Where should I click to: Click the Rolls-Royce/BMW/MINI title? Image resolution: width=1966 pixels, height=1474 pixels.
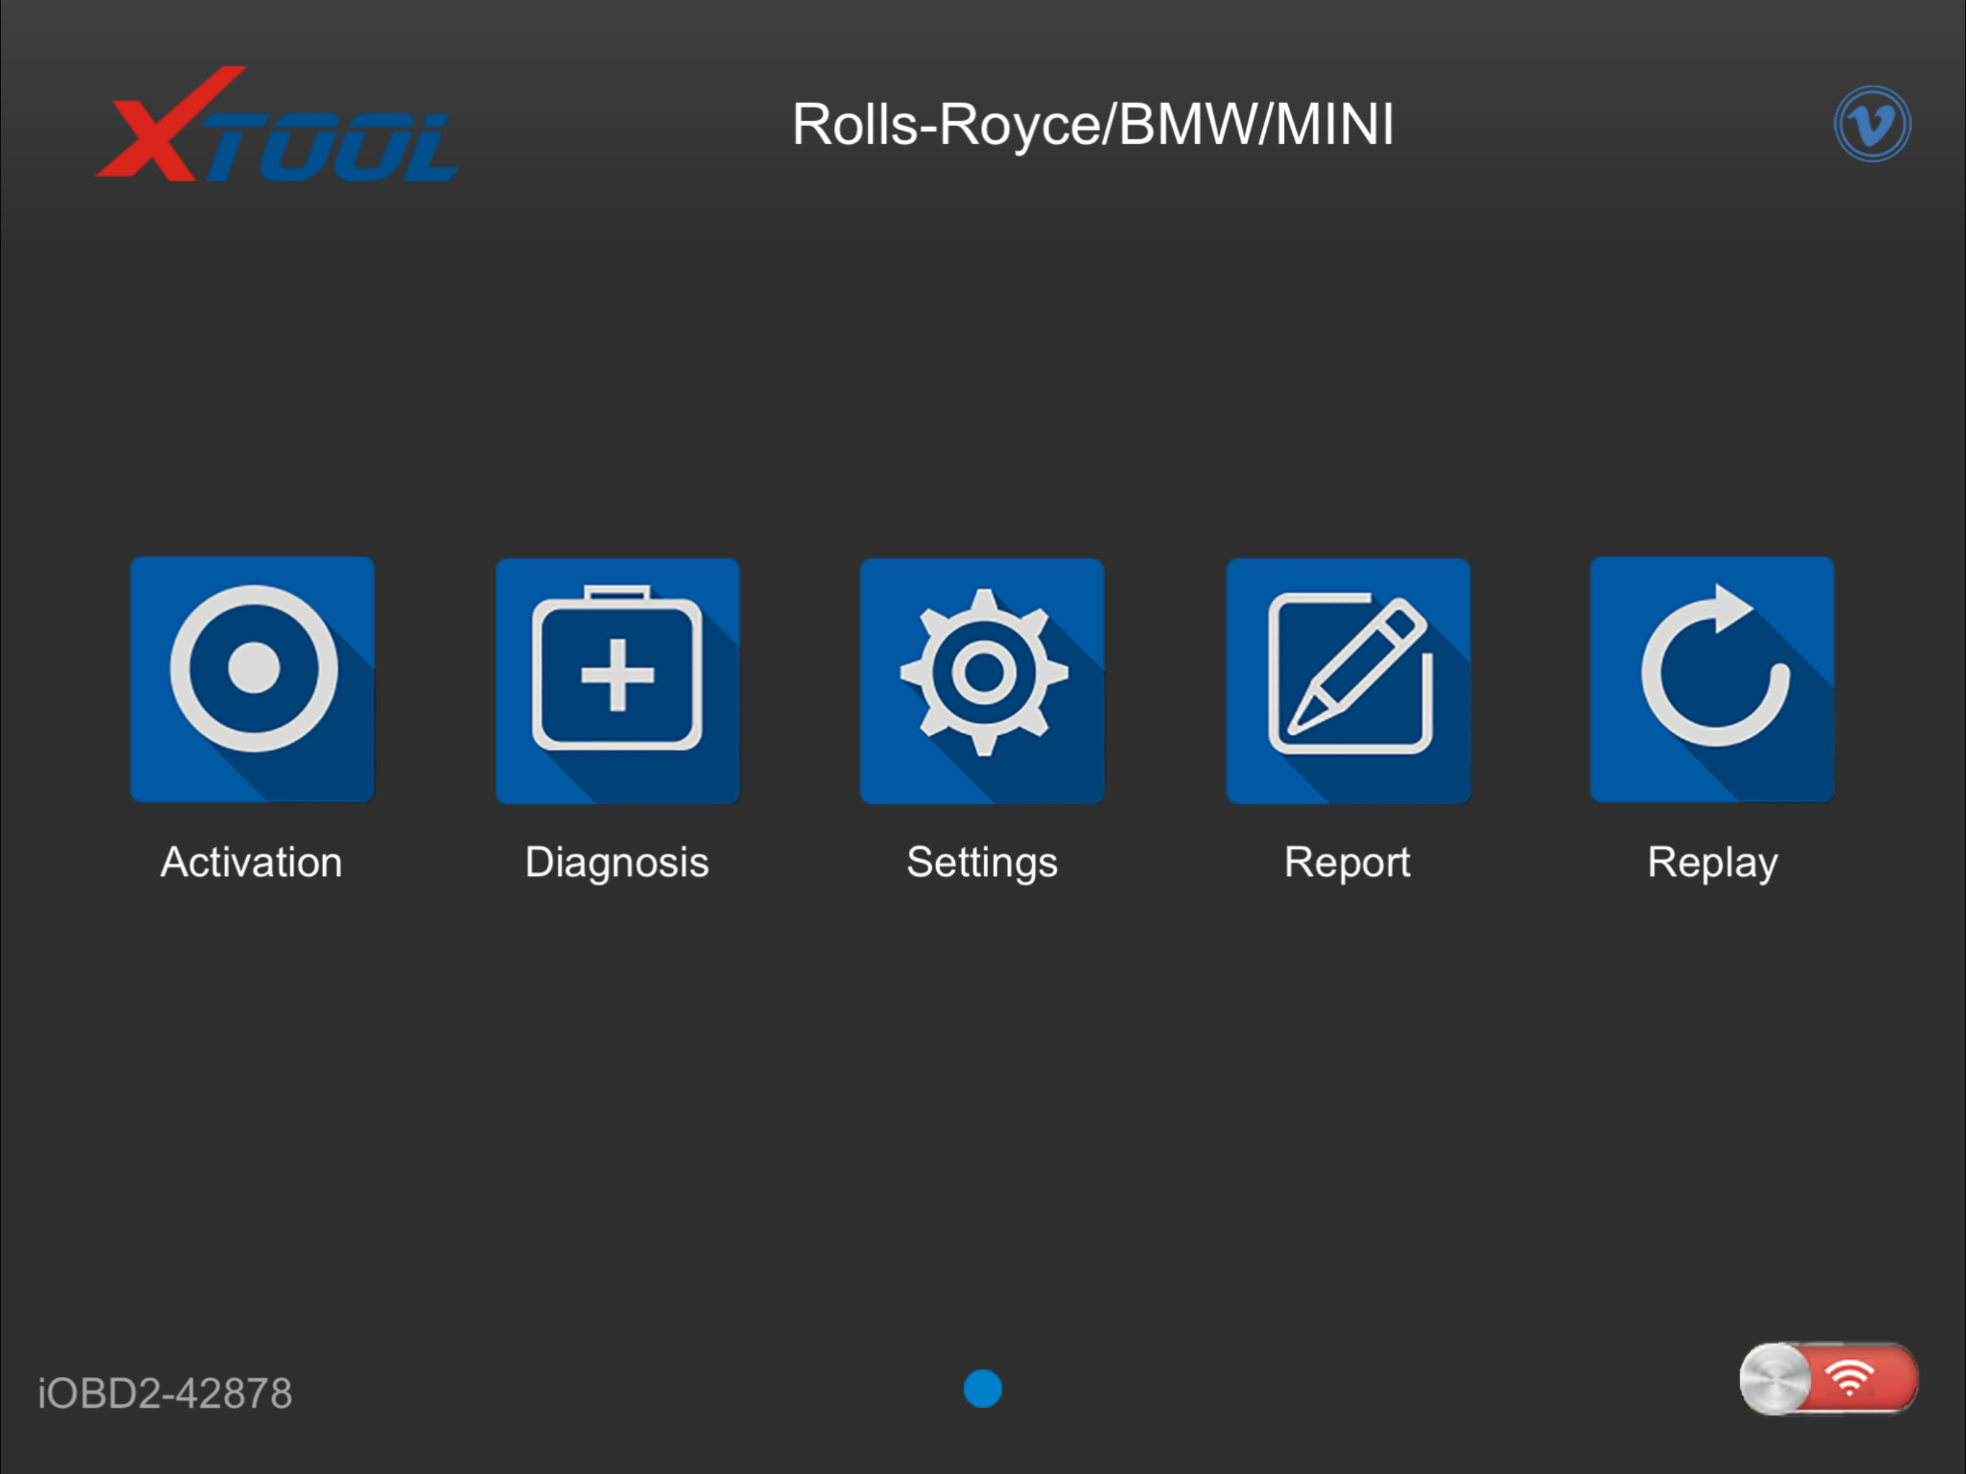[1092, 125]
